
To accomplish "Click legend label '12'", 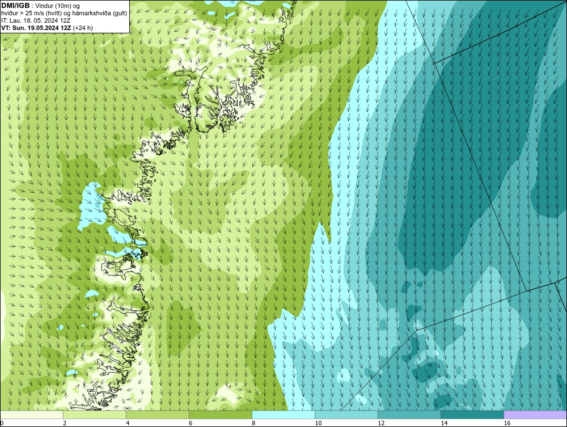I will point(381,423).
